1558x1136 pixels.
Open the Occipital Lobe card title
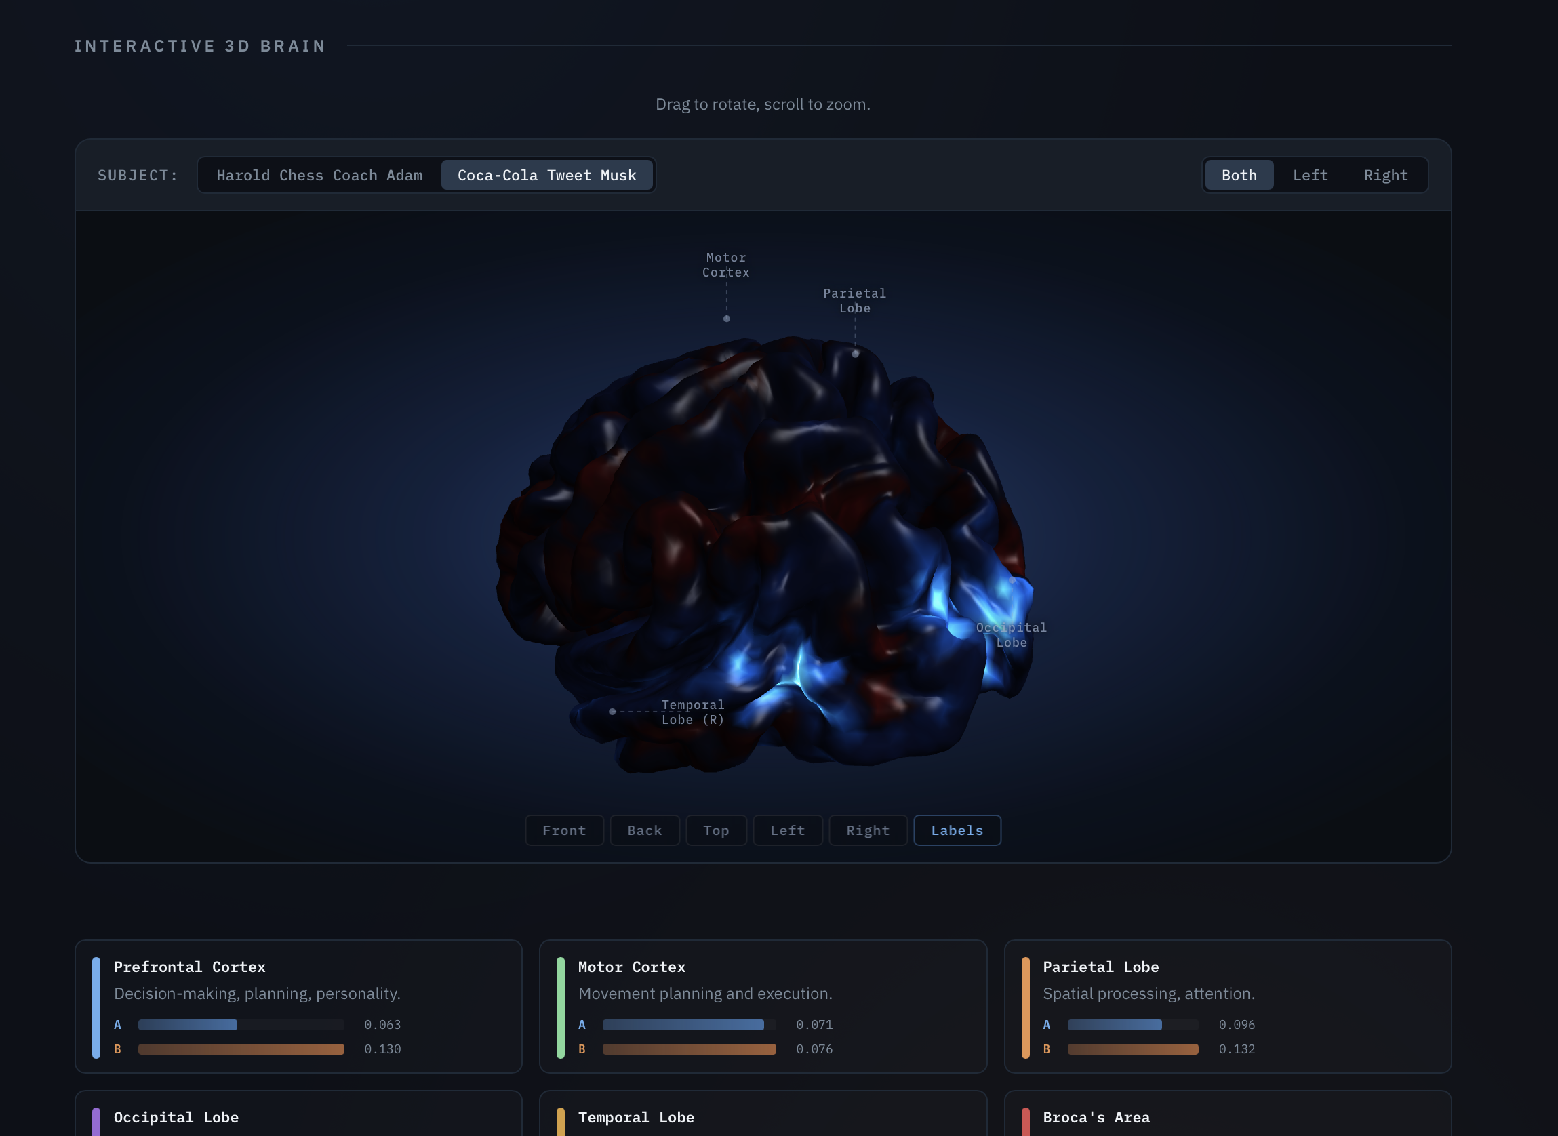176,1118
